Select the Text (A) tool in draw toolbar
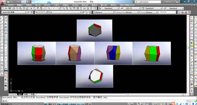The image size is (197, 105). tap(2, 75)
